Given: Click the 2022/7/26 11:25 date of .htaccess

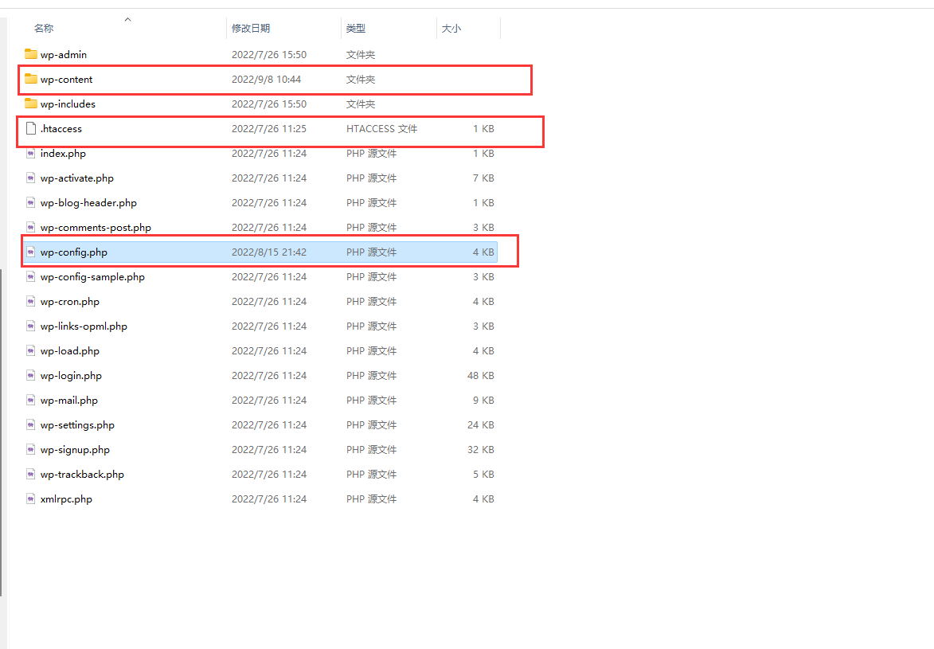Looking at the screenshot, I should (269, 129).
